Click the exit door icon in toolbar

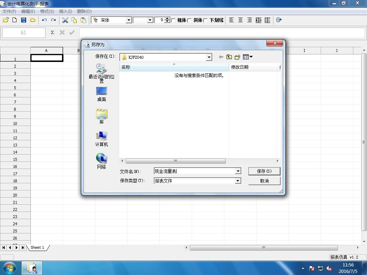[x=279, y=20]
